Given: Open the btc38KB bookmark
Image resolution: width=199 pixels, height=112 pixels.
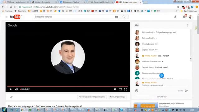Looking at the screenshot, I should click(x=33, y=11).
